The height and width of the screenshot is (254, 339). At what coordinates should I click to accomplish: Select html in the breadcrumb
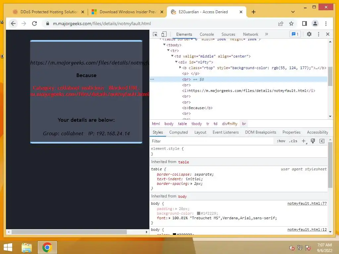(x=156, y=124)
